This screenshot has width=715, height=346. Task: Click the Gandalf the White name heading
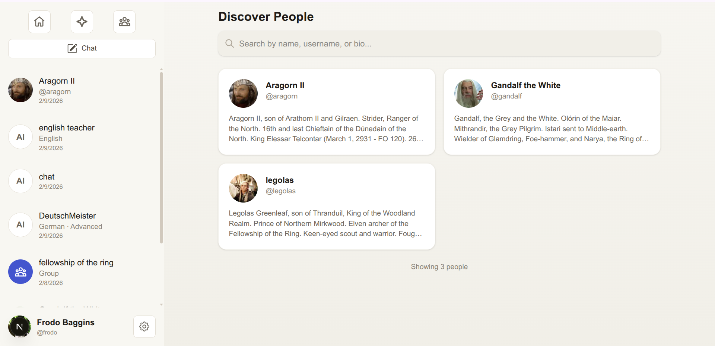526,85
